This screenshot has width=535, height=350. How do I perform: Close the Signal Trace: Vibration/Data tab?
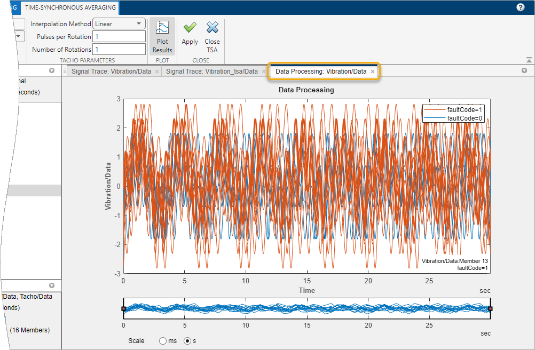tap(157, 71)
